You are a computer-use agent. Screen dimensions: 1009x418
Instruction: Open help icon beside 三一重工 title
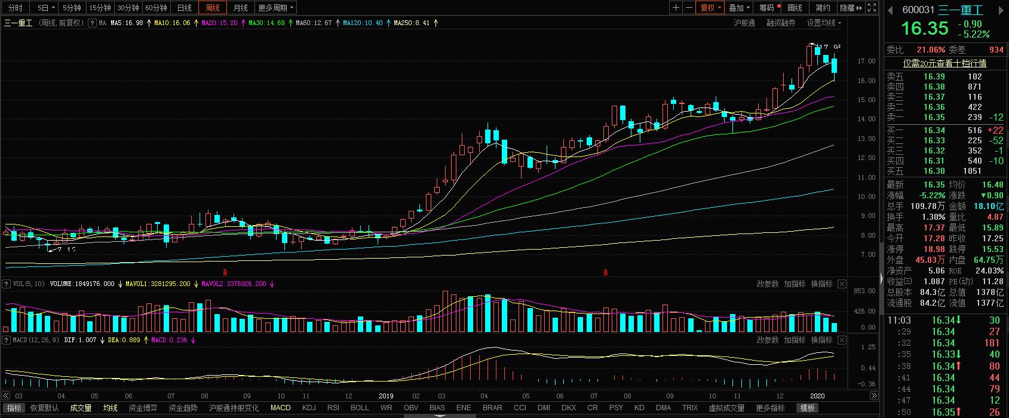(92, 23)
